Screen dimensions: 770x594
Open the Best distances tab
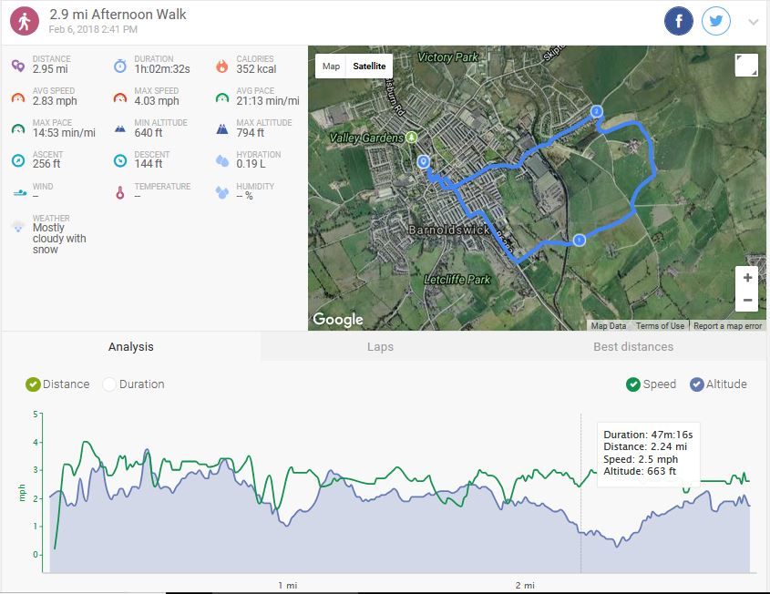coord(632,347)
